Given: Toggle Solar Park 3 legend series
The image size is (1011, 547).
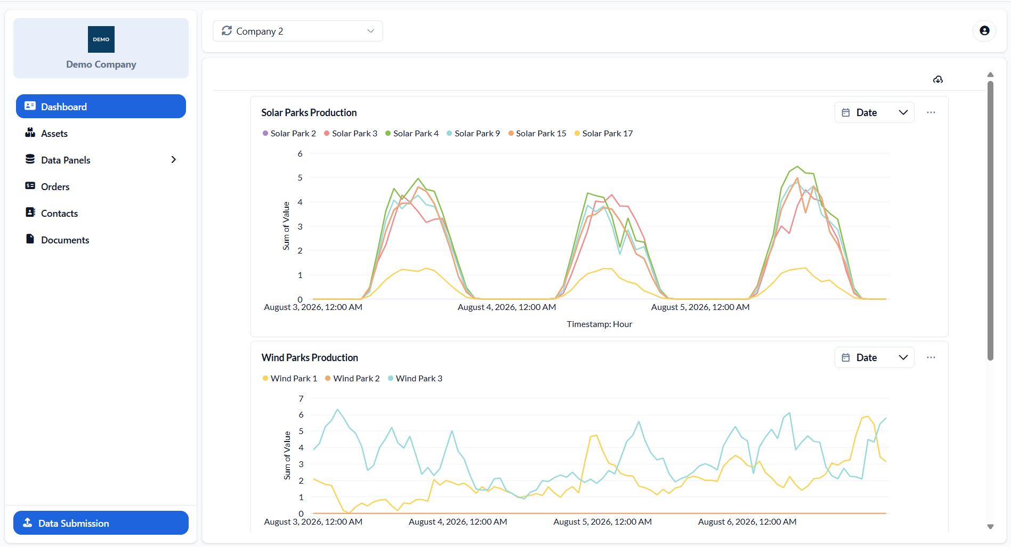Looking at the screenshot, I should pos(351,133).
